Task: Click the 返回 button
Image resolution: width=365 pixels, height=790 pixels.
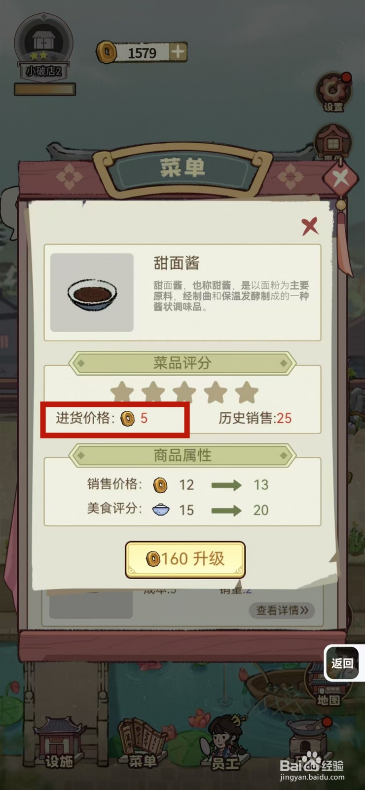Action: (x=342, y=663)
